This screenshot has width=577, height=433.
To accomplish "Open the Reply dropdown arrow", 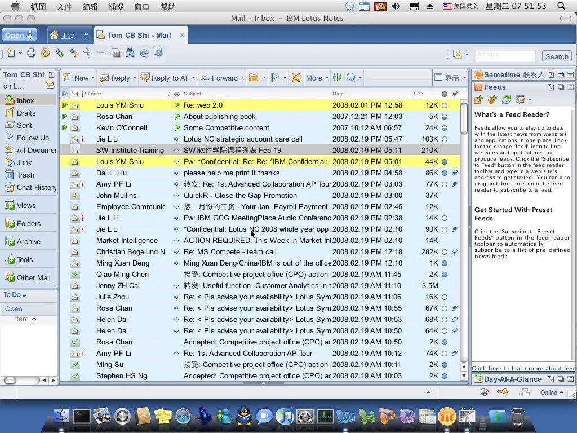I will [x=135, y=78].
